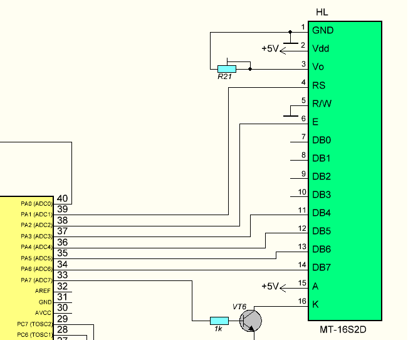Select the wire junction dot on GND line

290,31
